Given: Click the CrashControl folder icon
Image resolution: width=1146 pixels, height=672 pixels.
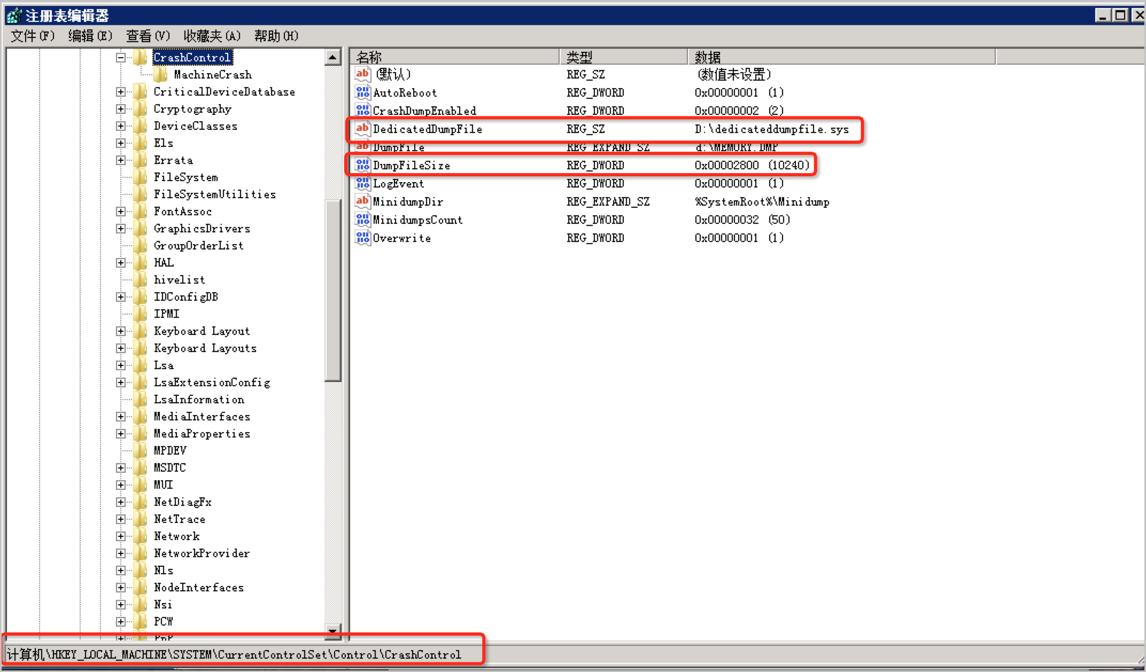Looking at the screenshot, I should tap(141, 57).
